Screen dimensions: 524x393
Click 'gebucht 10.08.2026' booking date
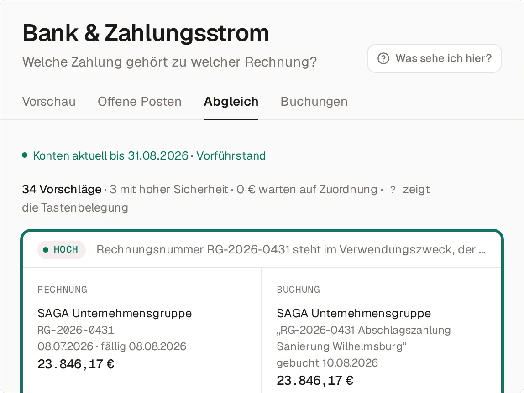(x=327, y=362)
